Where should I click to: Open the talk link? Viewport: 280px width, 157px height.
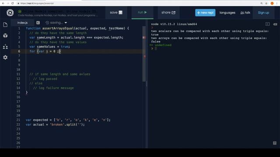coord(245,13)
